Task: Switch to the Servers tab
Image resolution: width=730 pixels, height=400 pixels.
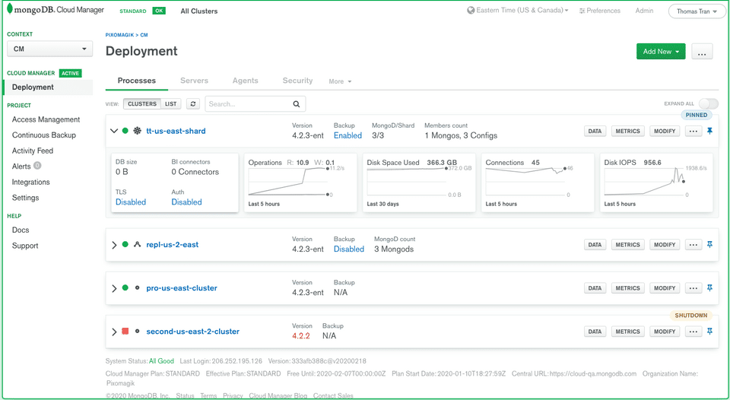Action: click(x=196, y=81)
